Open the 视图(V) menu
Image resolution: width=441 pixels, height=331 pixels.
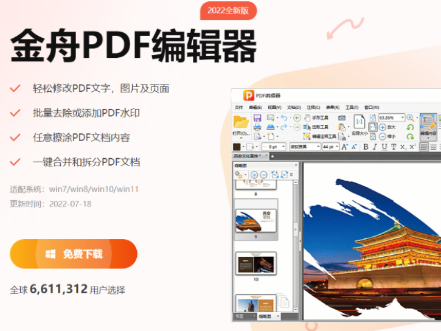pyautogui.click(x=274, y=108)
